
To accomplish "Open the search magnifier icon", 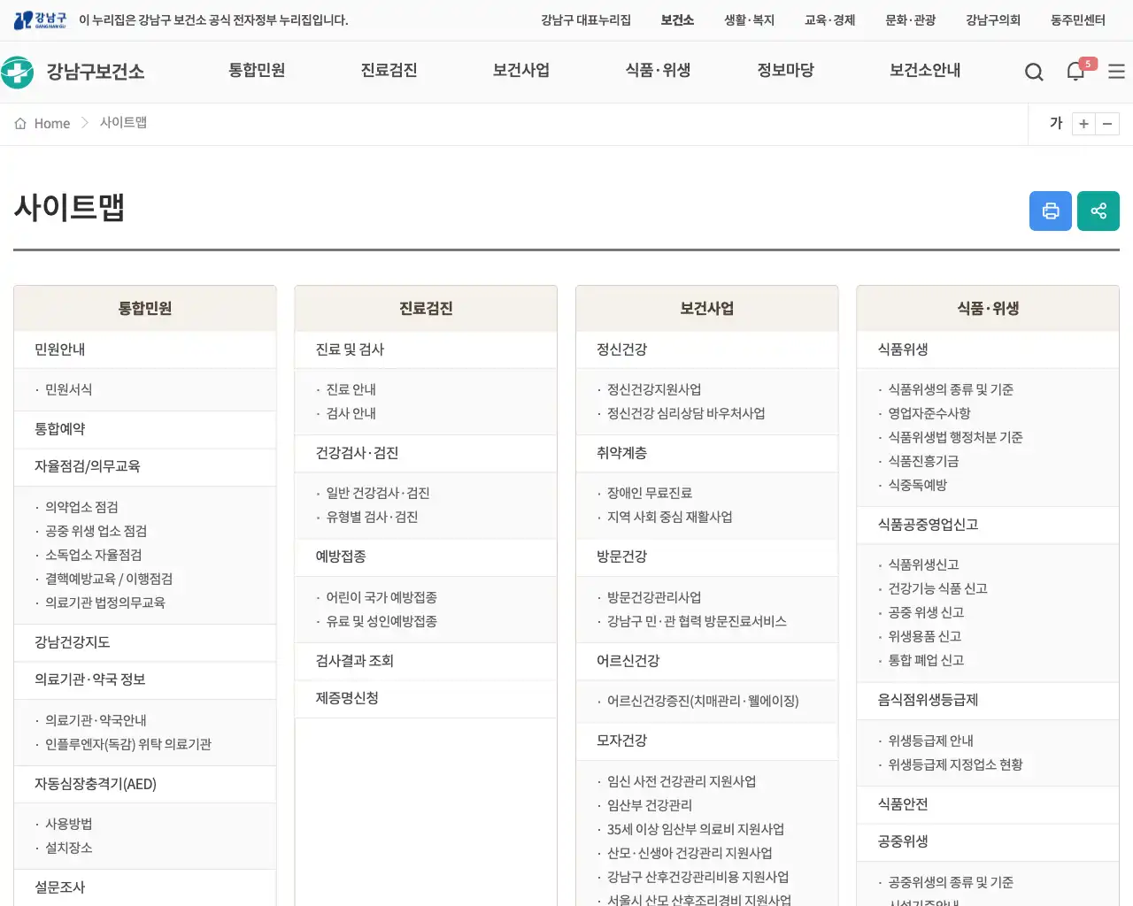I will 1033,72.
